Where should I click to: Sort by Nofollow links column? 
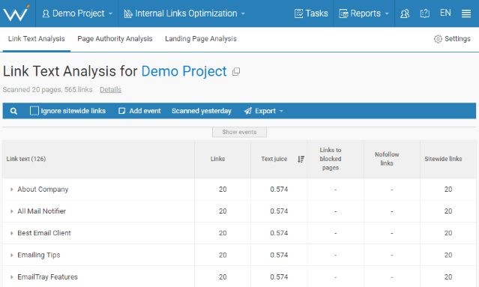tap(387, 159)
